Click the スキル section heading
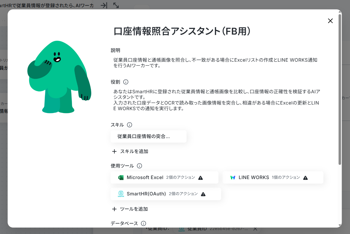This screenshot has height=234, width=350. coord(117,125)
